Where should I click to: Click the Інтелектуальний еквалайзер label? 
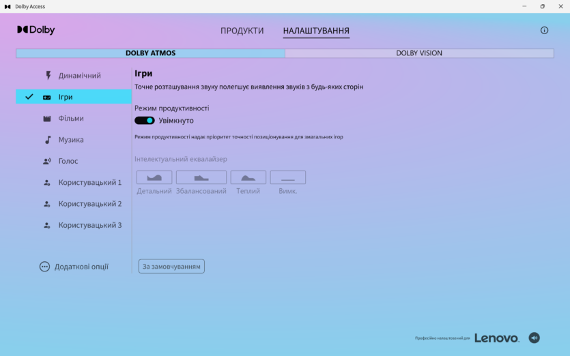tap(181, 159)
